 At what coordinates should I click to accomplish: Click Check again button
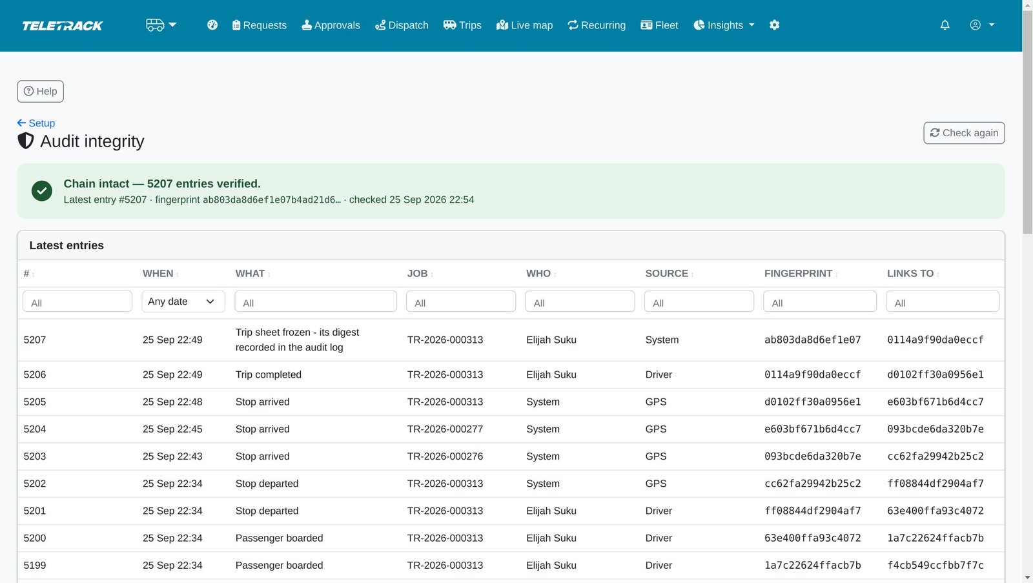click(x=964, y=133)
